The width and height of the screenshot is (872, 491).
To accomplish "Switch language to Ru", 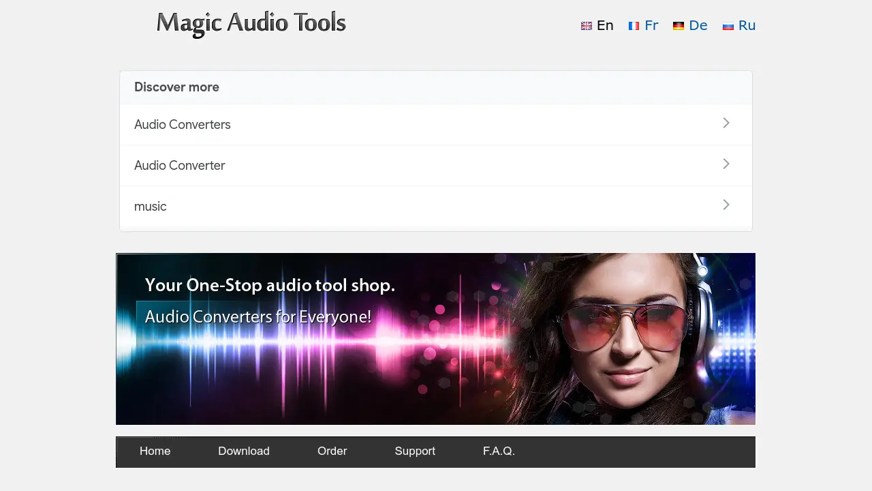I will pyautogui.click(x=747, y=25).
